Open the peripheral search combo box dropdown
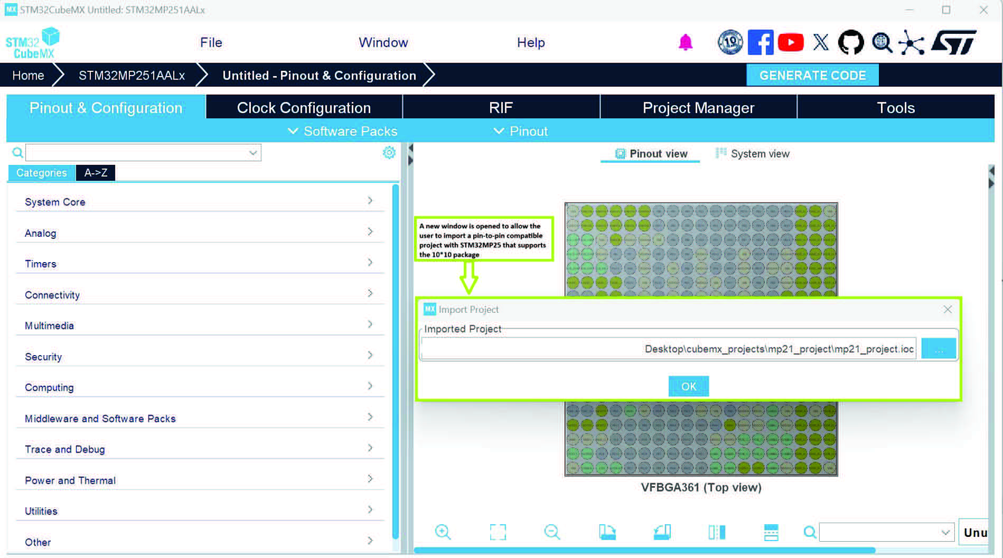Viewport: 1003px width, 558px height. pos(253,153)
